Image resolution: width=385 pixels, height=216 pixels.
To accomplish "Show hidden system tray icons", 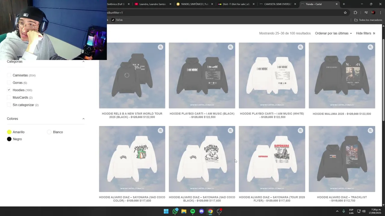I will 337,211.
